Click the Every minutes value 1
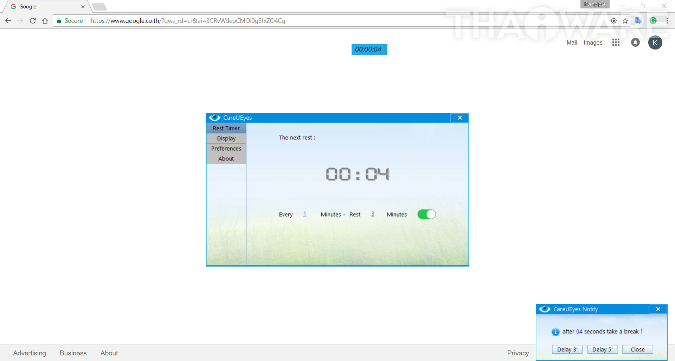 click(305, 214)
